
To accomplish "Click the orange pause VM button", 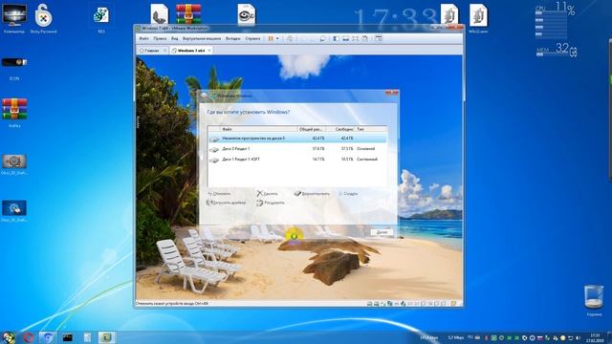I will tap(271, 38).
